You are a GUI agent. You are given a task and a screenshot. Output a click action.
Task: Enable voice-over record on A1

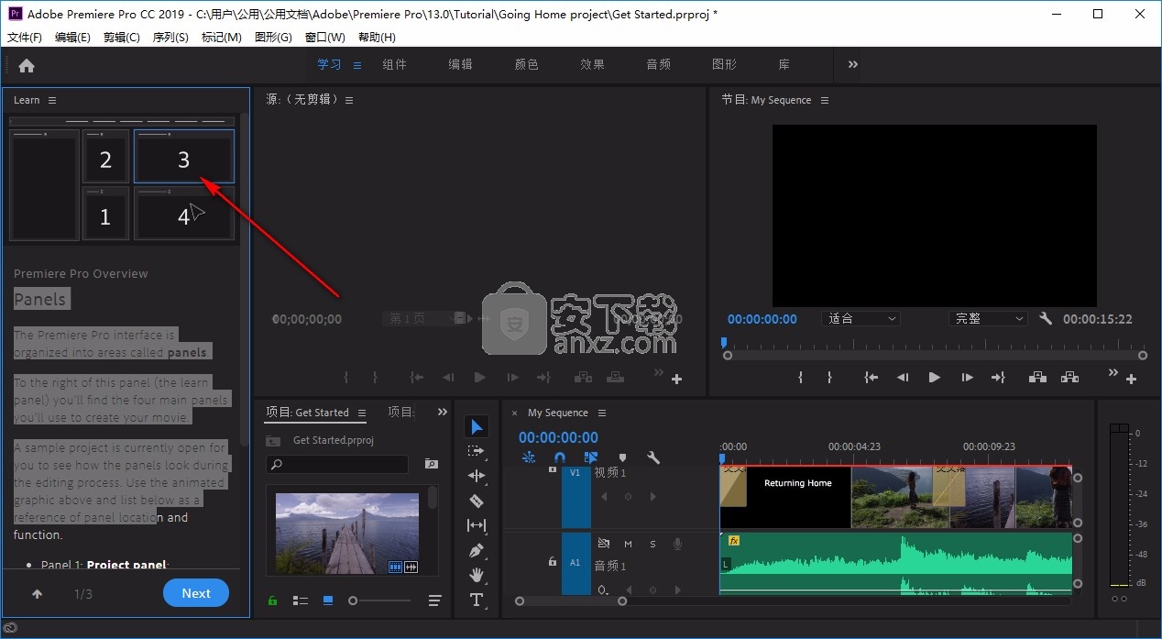(677, 544)
